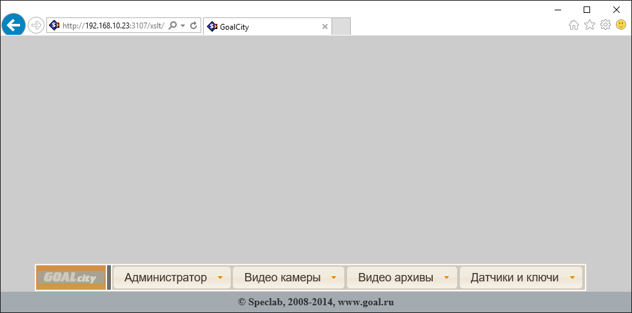Select the GoalCity browser tab
The width and height of the screenshot is (632, 313).
267,26
